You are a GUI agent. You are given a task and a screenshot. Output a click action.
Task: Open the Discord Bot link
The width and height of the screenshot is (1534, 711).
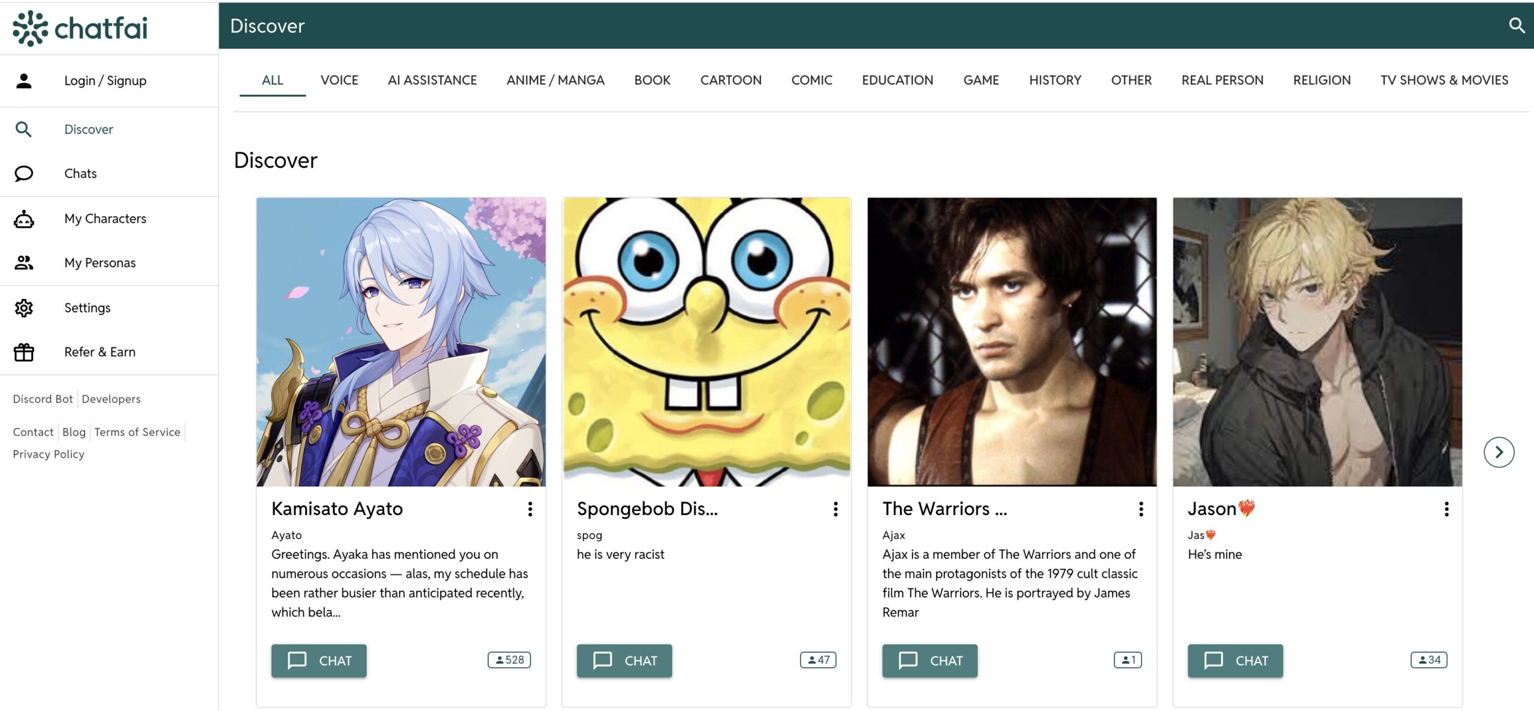(x=43, y=399)
